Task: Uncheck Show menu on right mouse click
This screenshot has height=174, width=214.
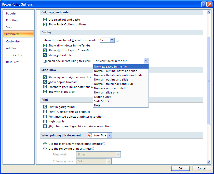Action: point(45,77)
